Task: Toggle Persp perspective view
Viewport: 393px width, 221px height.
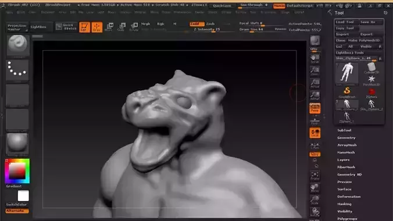Action: coord(315,108)
